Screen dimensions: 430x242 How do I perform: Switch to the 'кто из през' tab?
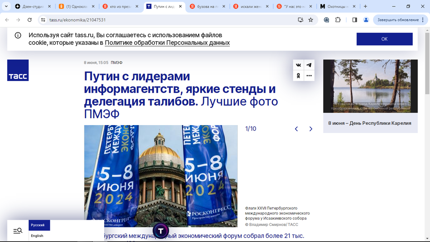click(121, 6)
